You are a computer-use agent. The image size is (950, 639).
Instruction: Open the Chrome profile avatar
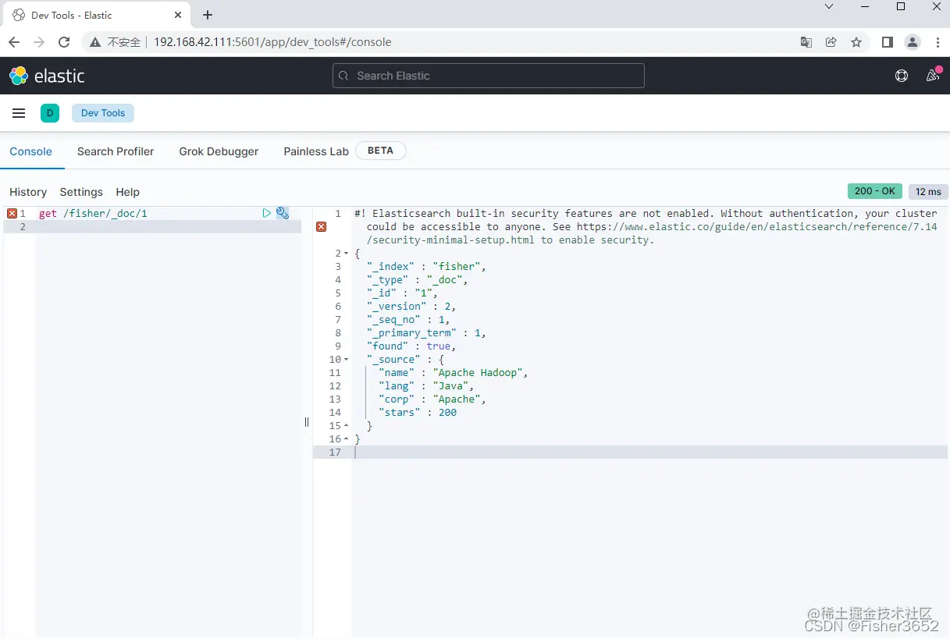pyautogui.click(x=912, y=42)
